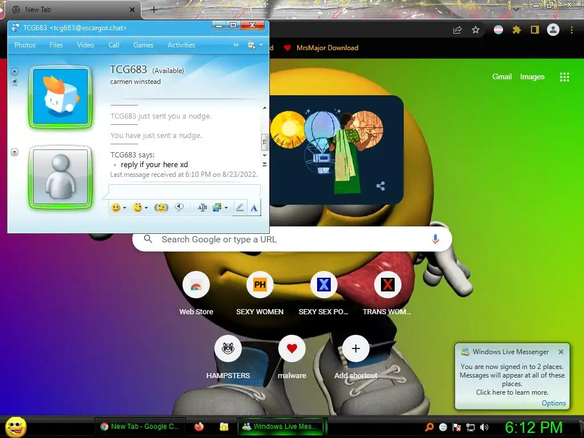Open the MrsMajor Download bookmark
584x438 pixels.
(x=321, y=48)
